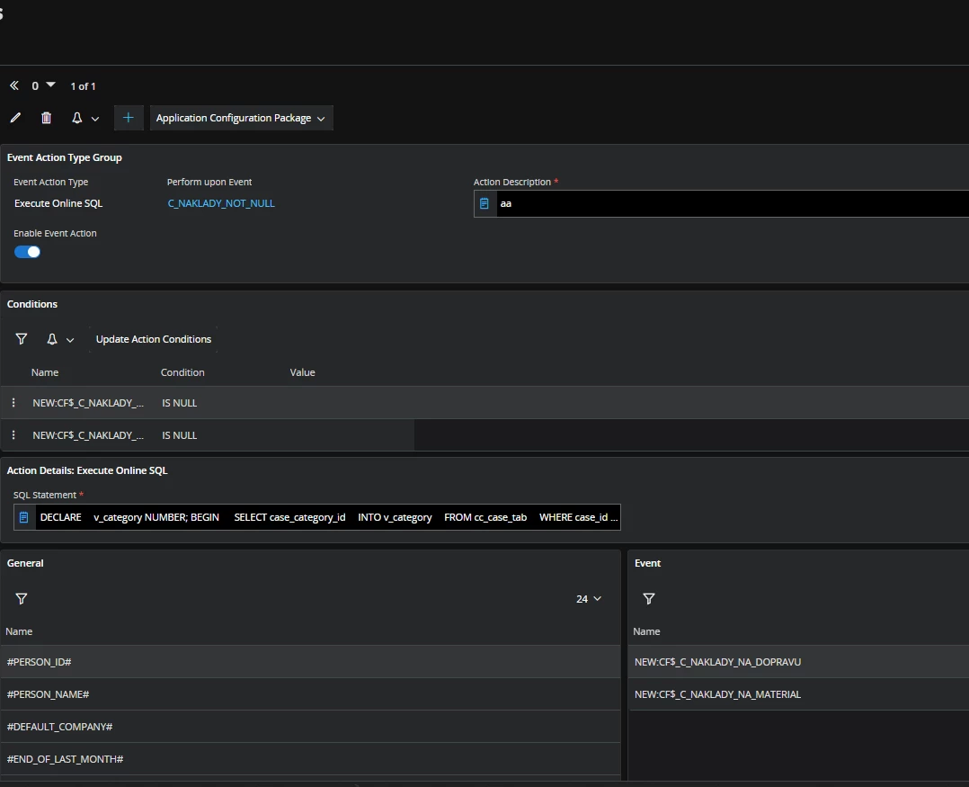This screenshot has width=969, height=787.
Task: Open filter in Conditions section
Action: pyautogui.click(x=22, y=339)
